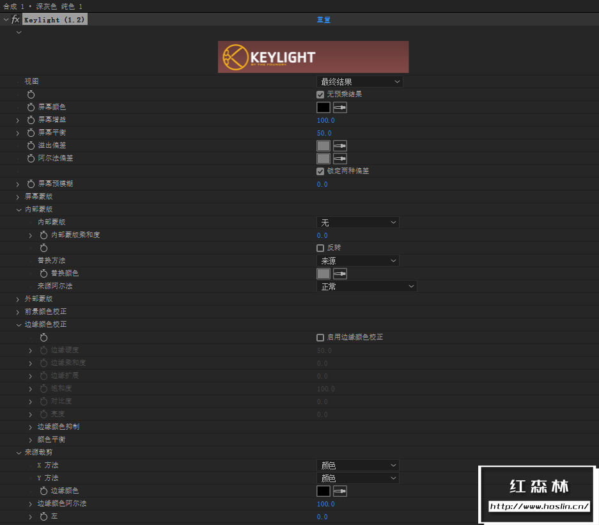Click stopwatch for 屏幕预模糊
Screen dimensions: 599x525
click(x=31, y=184)
